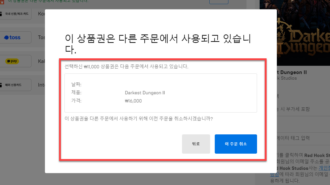Click the 이 주문 취소 button
The height and width of the screenshot is (185, 330).
[236, 144]
